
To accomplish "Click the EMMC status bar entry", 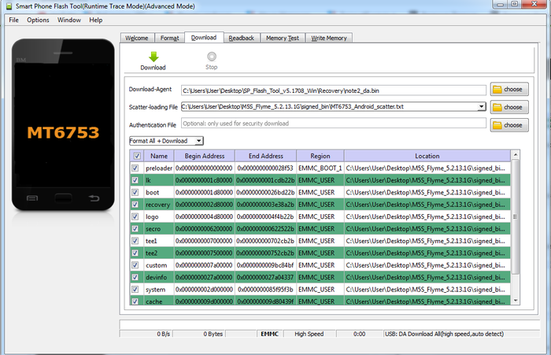I will click(x=269, y=334).
